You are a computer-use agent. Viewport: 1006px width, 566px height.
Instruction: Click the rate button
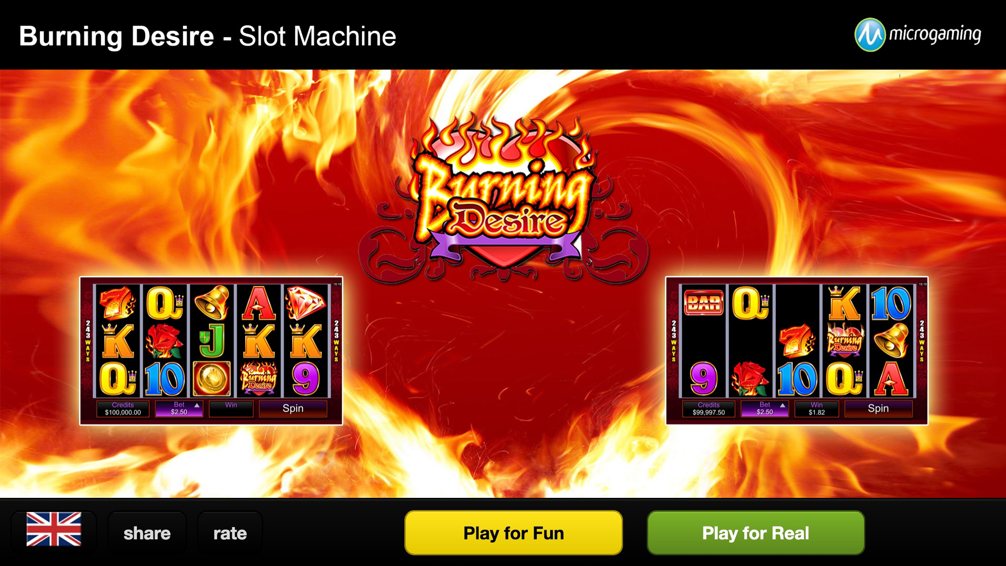click(x=230, y=533)
